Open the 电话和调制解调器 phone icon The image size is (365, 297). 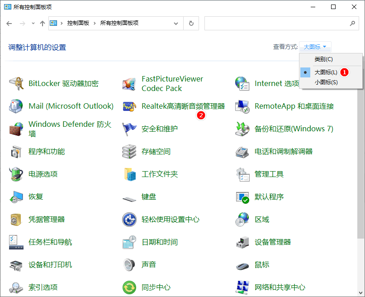click(x=242, y=151)
